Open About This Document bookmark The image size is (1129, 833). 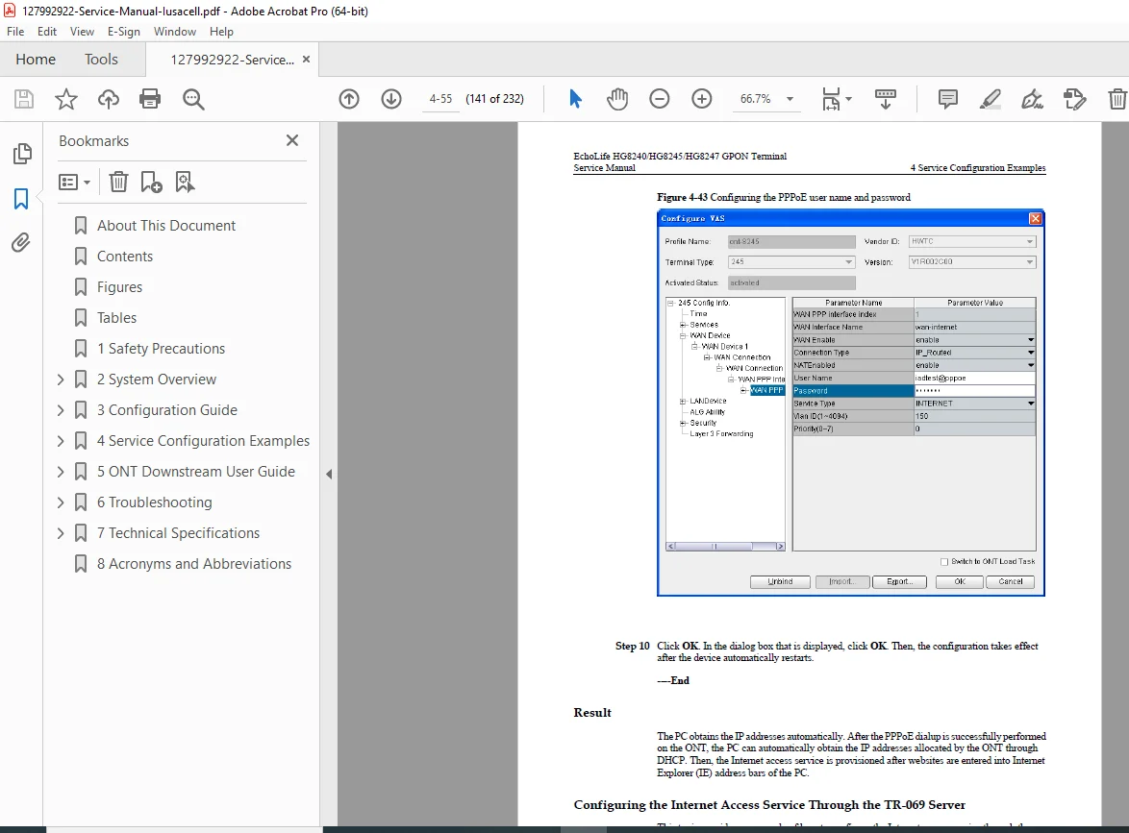(x=166, y=226)
